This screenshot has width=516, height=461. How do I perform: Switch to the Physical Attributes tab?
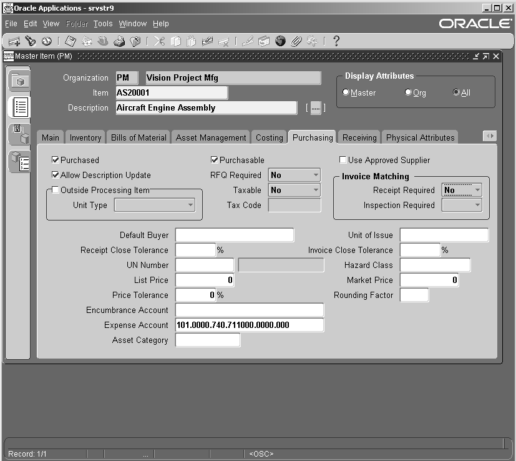420,137
